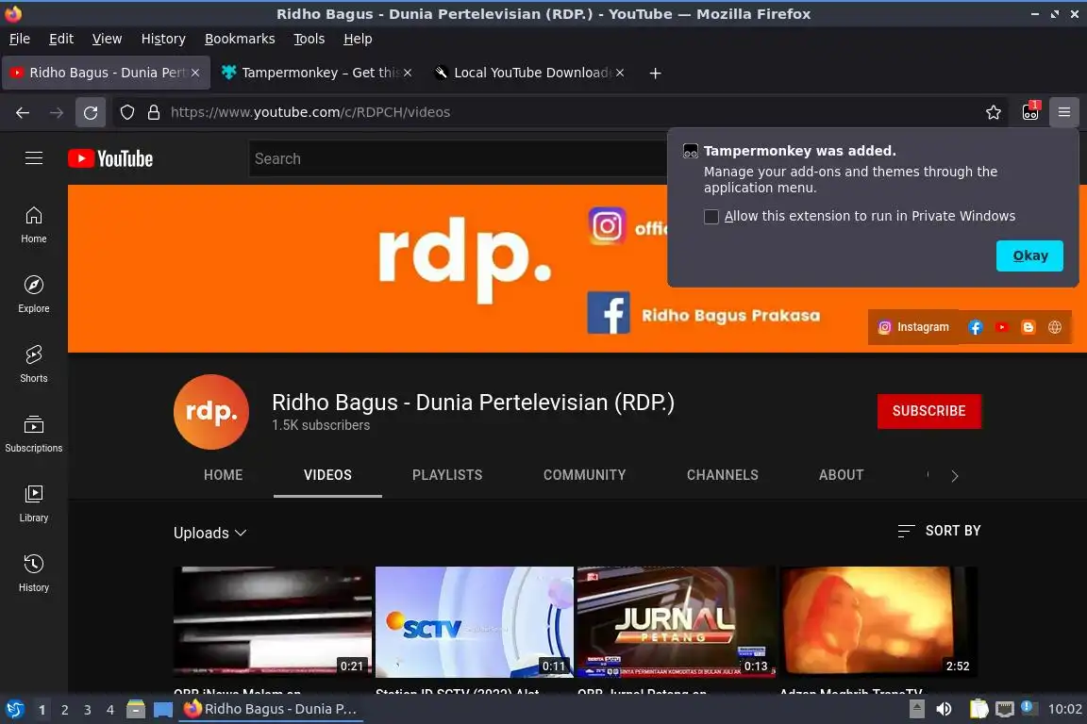1087x724 pixels.
Task: Close the Tampermonkey tab
Action: (x=408, y=73)
